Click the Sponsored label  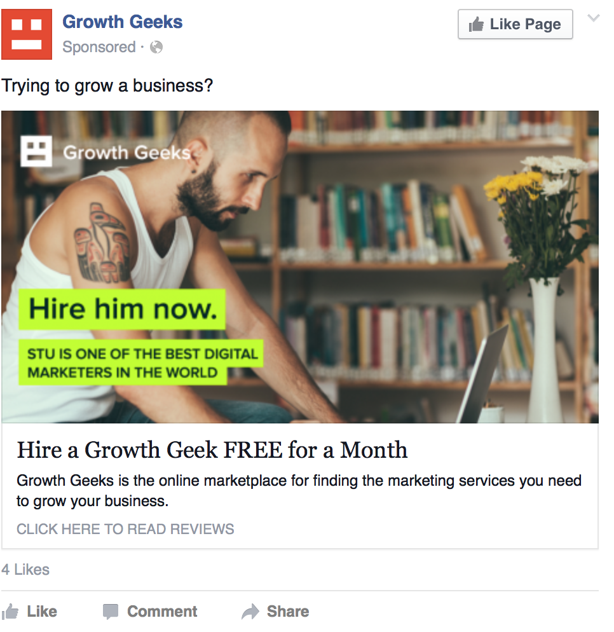tap(99, 47)
